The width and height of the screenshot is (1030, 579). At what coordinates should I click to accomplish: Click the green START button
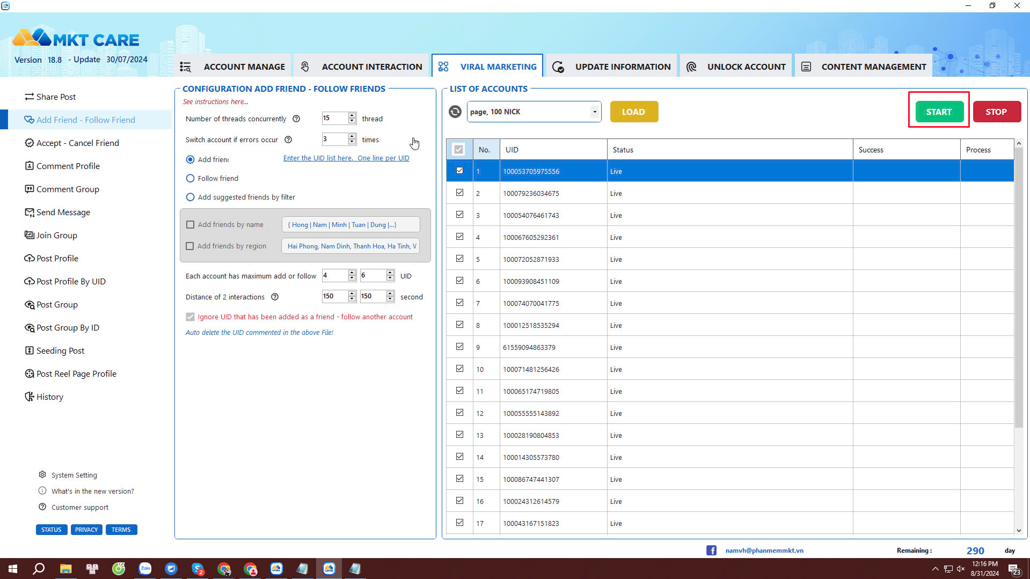tap(939, 112)
